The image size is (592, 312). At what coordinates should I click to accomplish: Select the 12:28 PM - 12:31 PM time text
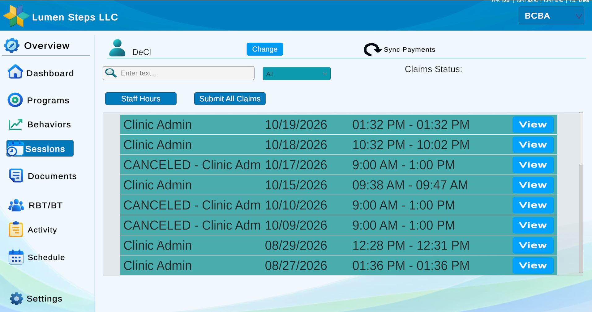click(x=411, y=246)
